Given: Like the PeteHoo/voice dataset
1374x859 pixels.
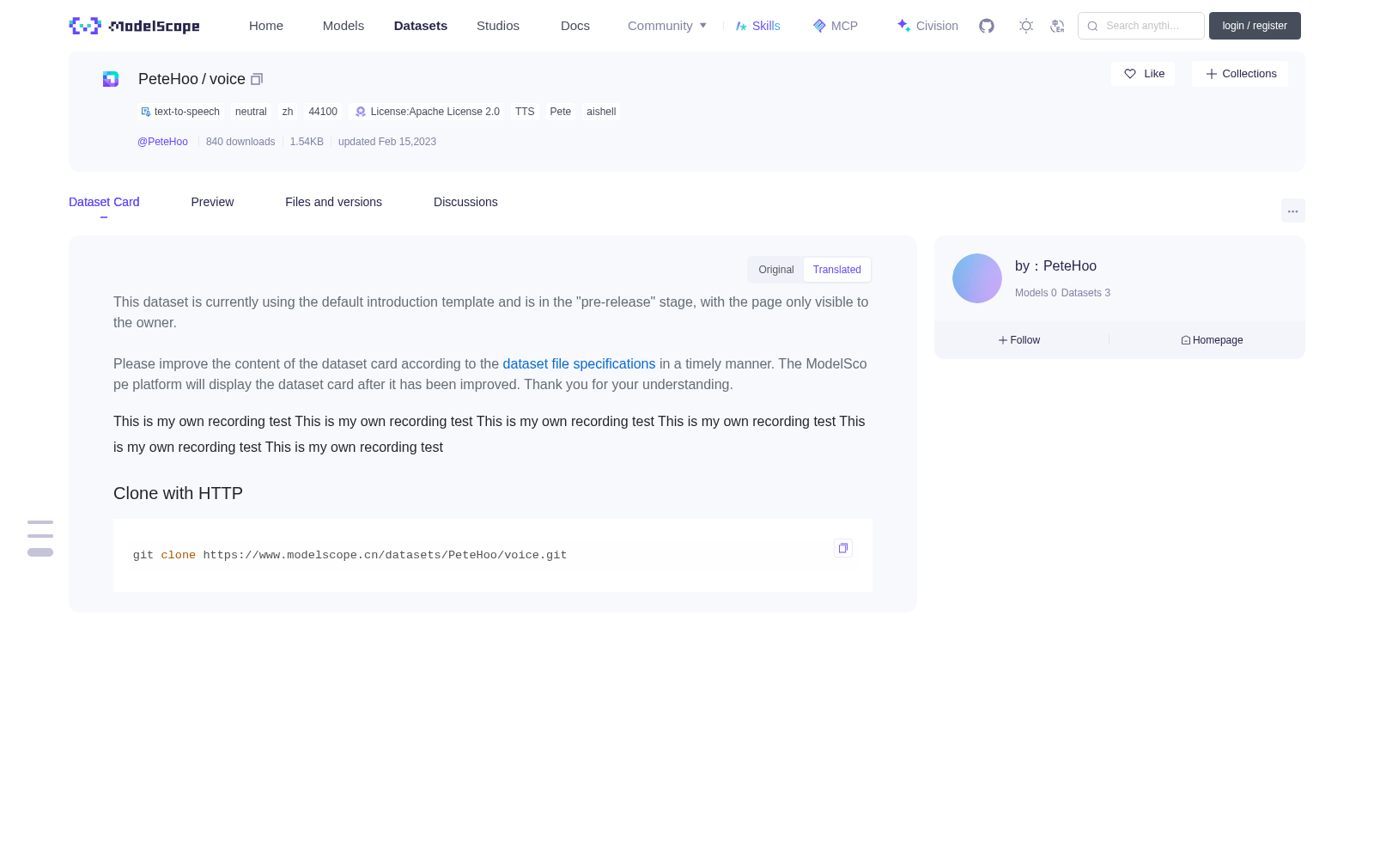Looking at the screenshot, I should [x=1143, y=74].
